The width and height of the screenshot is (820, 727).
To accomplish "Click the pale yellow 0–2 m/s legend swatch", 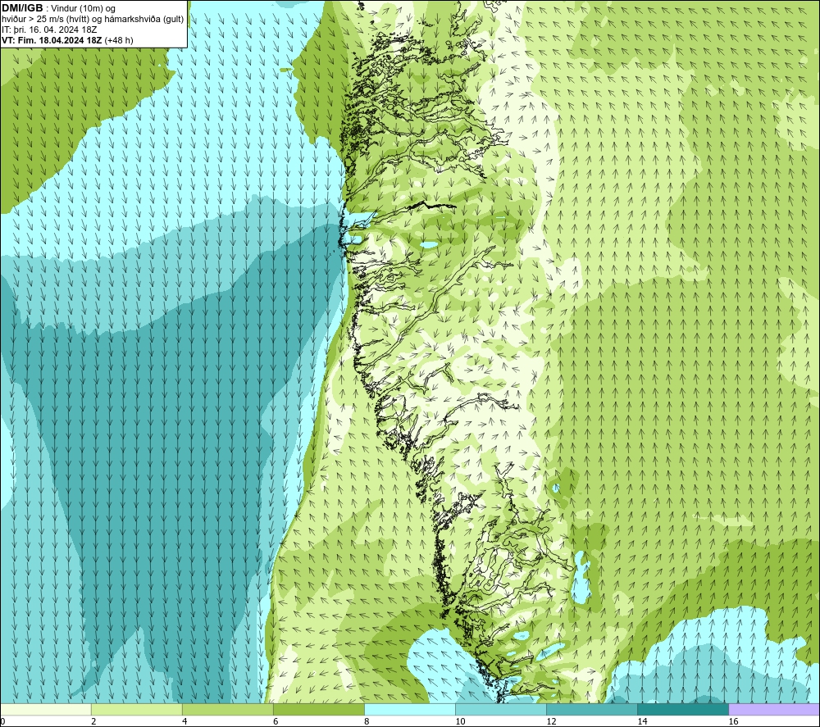I will pyautogui.click(x=46, y=709).
